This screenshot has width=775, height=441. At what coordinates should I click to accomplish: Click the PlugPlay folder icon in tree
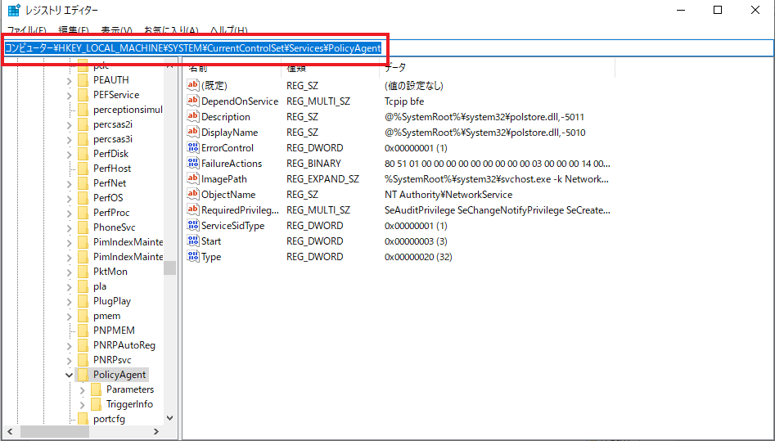(83, 301)
